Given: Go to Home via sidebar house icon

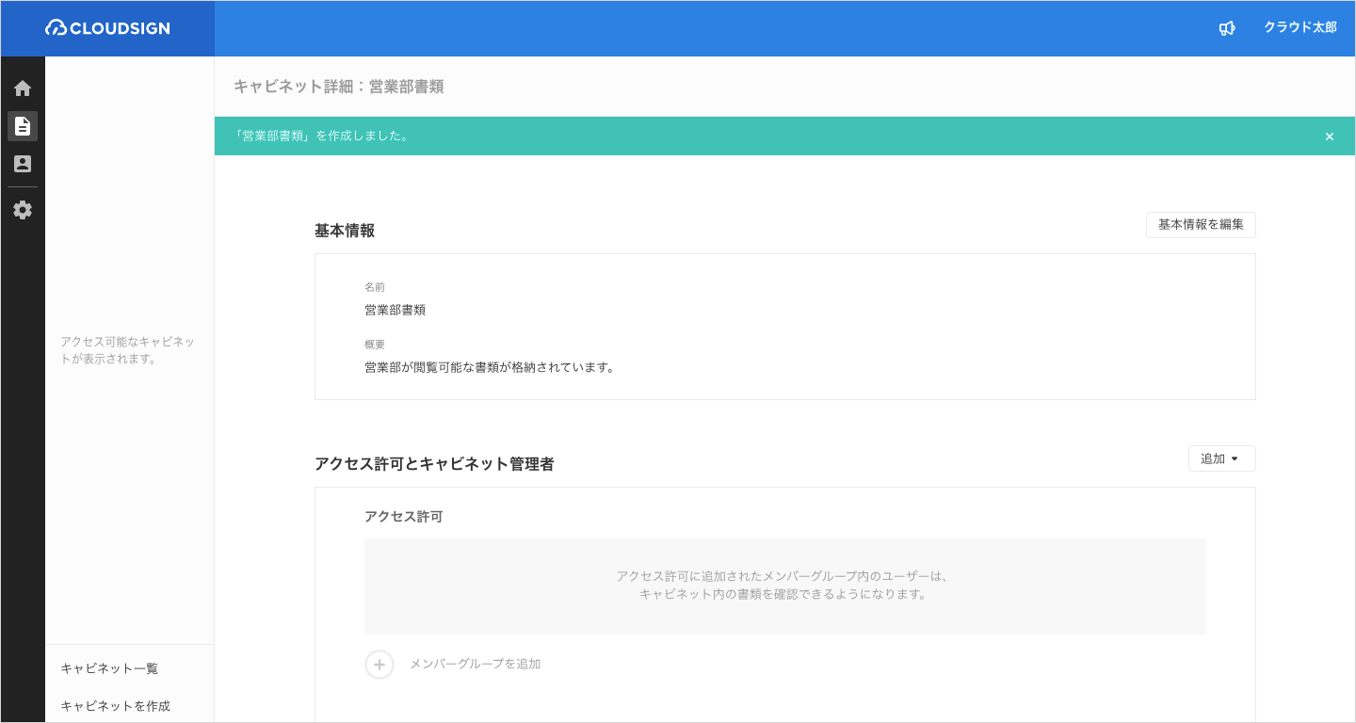Looking at the screenshot, I should pos(23,88).
